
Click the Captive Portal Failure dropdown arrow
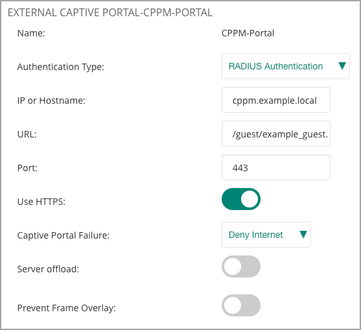303,235
